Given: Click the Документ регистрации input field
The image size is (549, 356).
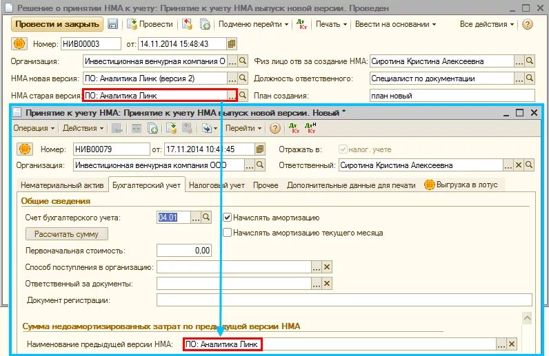Looking at the screenshot, I should [x=344, y=300].
